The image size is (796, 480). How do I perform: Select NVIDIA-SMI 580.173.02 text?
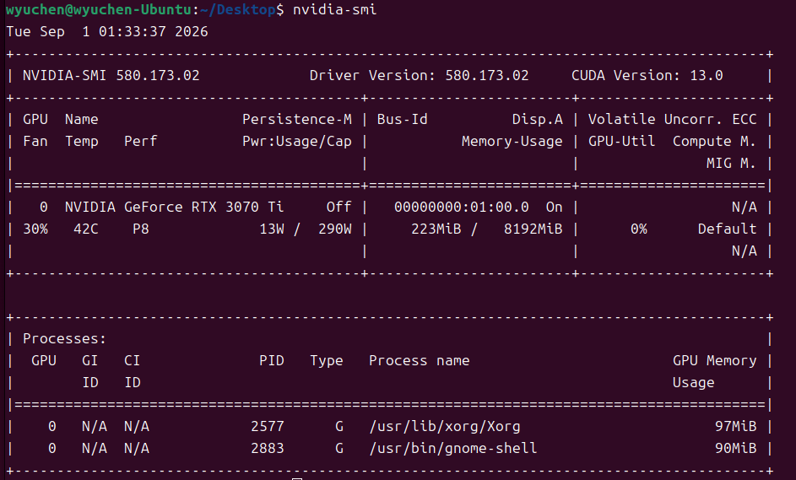coord(111,76)
